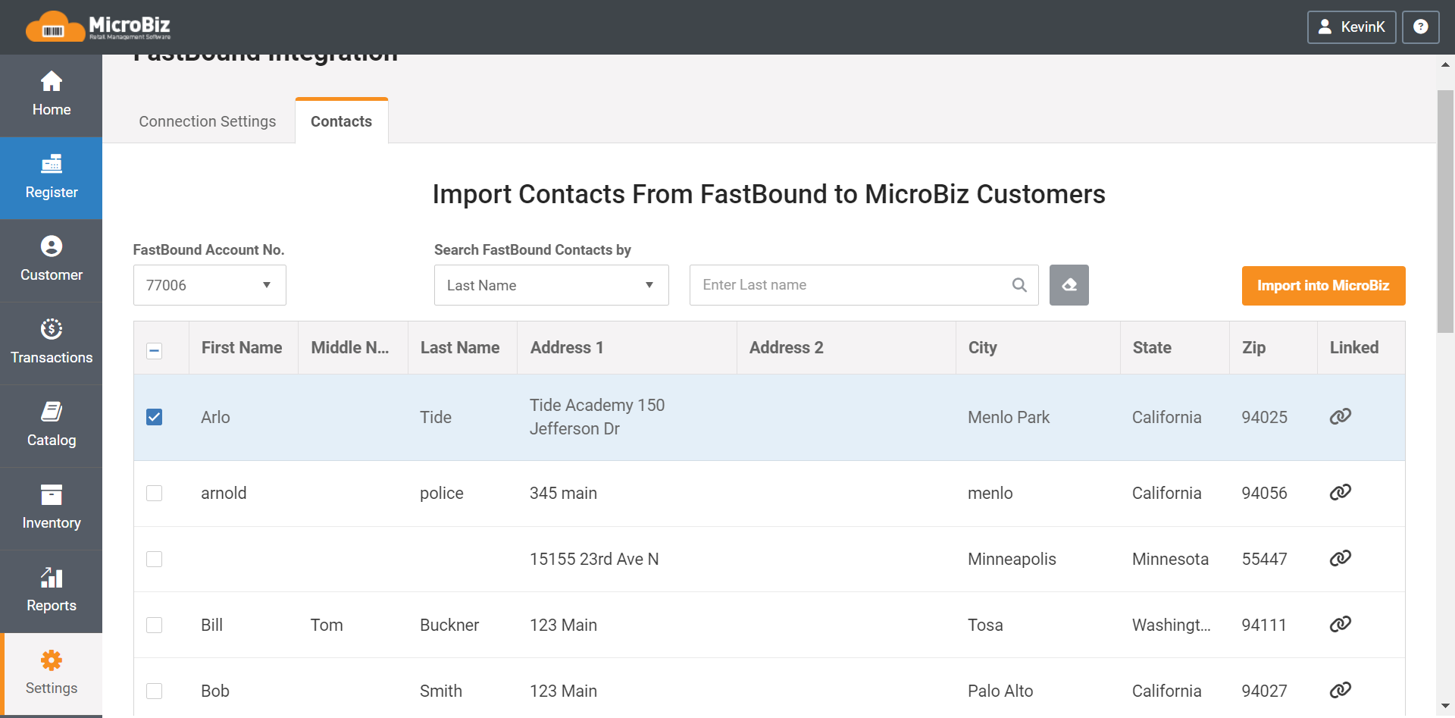This screenshot has width=1455, height=718.
Task: Click the linked chain icon for arnold police
Action: (1340, 492)
